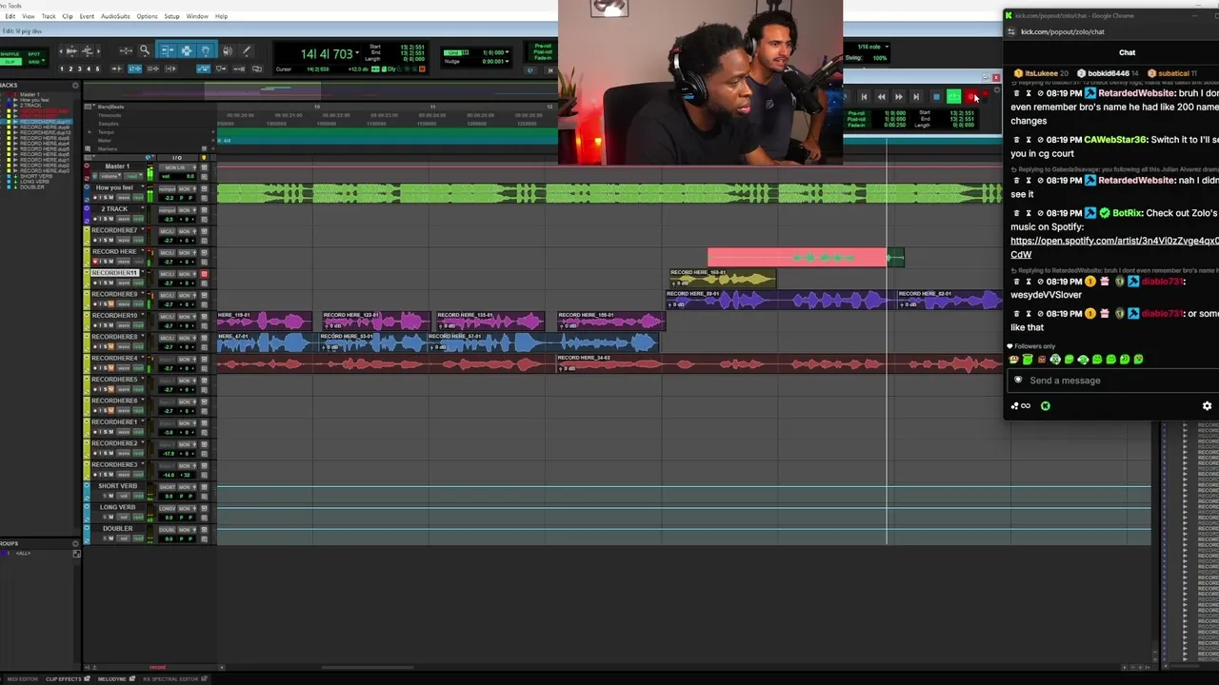Toggle Grid edit mode
Screen dimensions: 1219x685
click(x=34, y=62)
